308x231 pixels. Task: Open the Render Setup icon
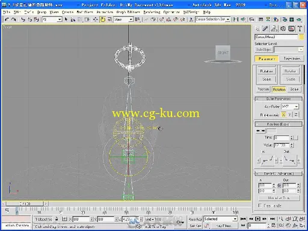(285, 19)
